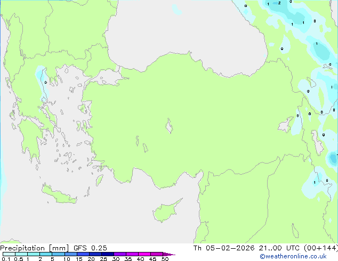Choose the 25–30 mm dark blue swatch
This screenshot has height=261, width=338.
[x=108, y=254]
